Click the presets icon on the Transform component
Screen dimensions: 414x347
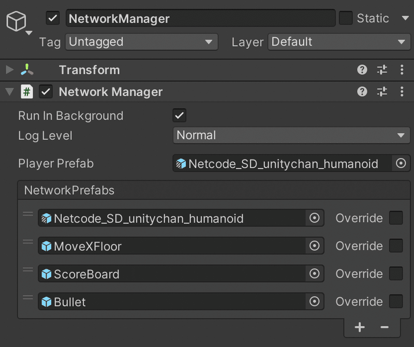click(x=382, y=70)
